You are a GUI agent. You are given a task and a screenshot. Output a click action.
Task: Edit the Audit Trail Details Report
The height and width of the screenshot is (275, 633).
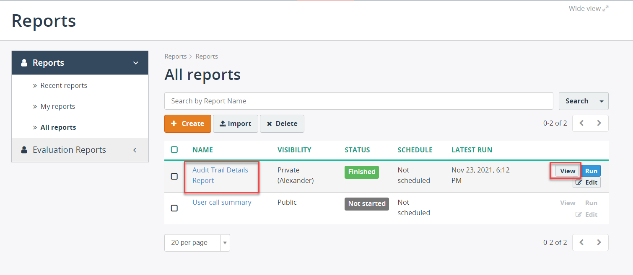coord(586,182)
